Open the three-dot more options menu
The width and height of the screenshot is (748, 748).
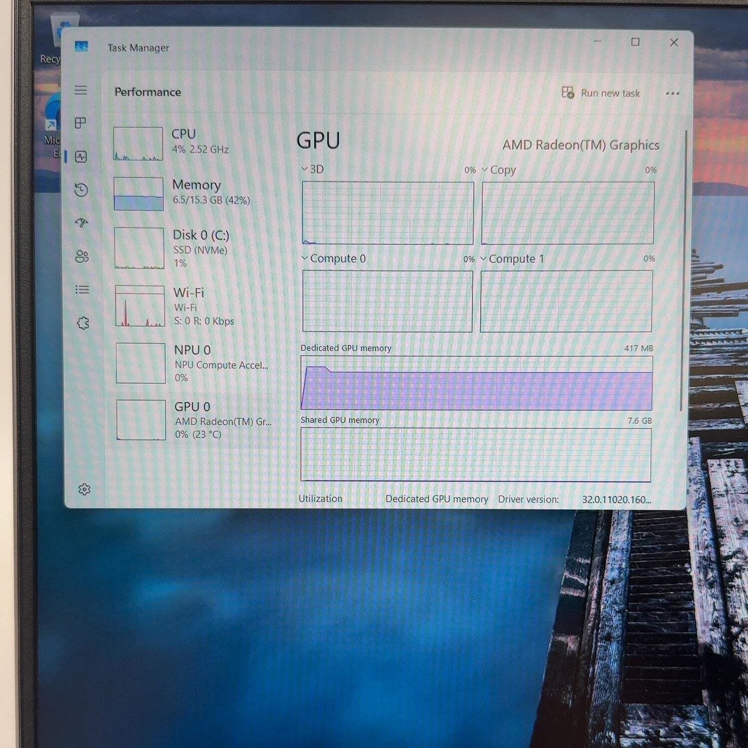(672, 93)
